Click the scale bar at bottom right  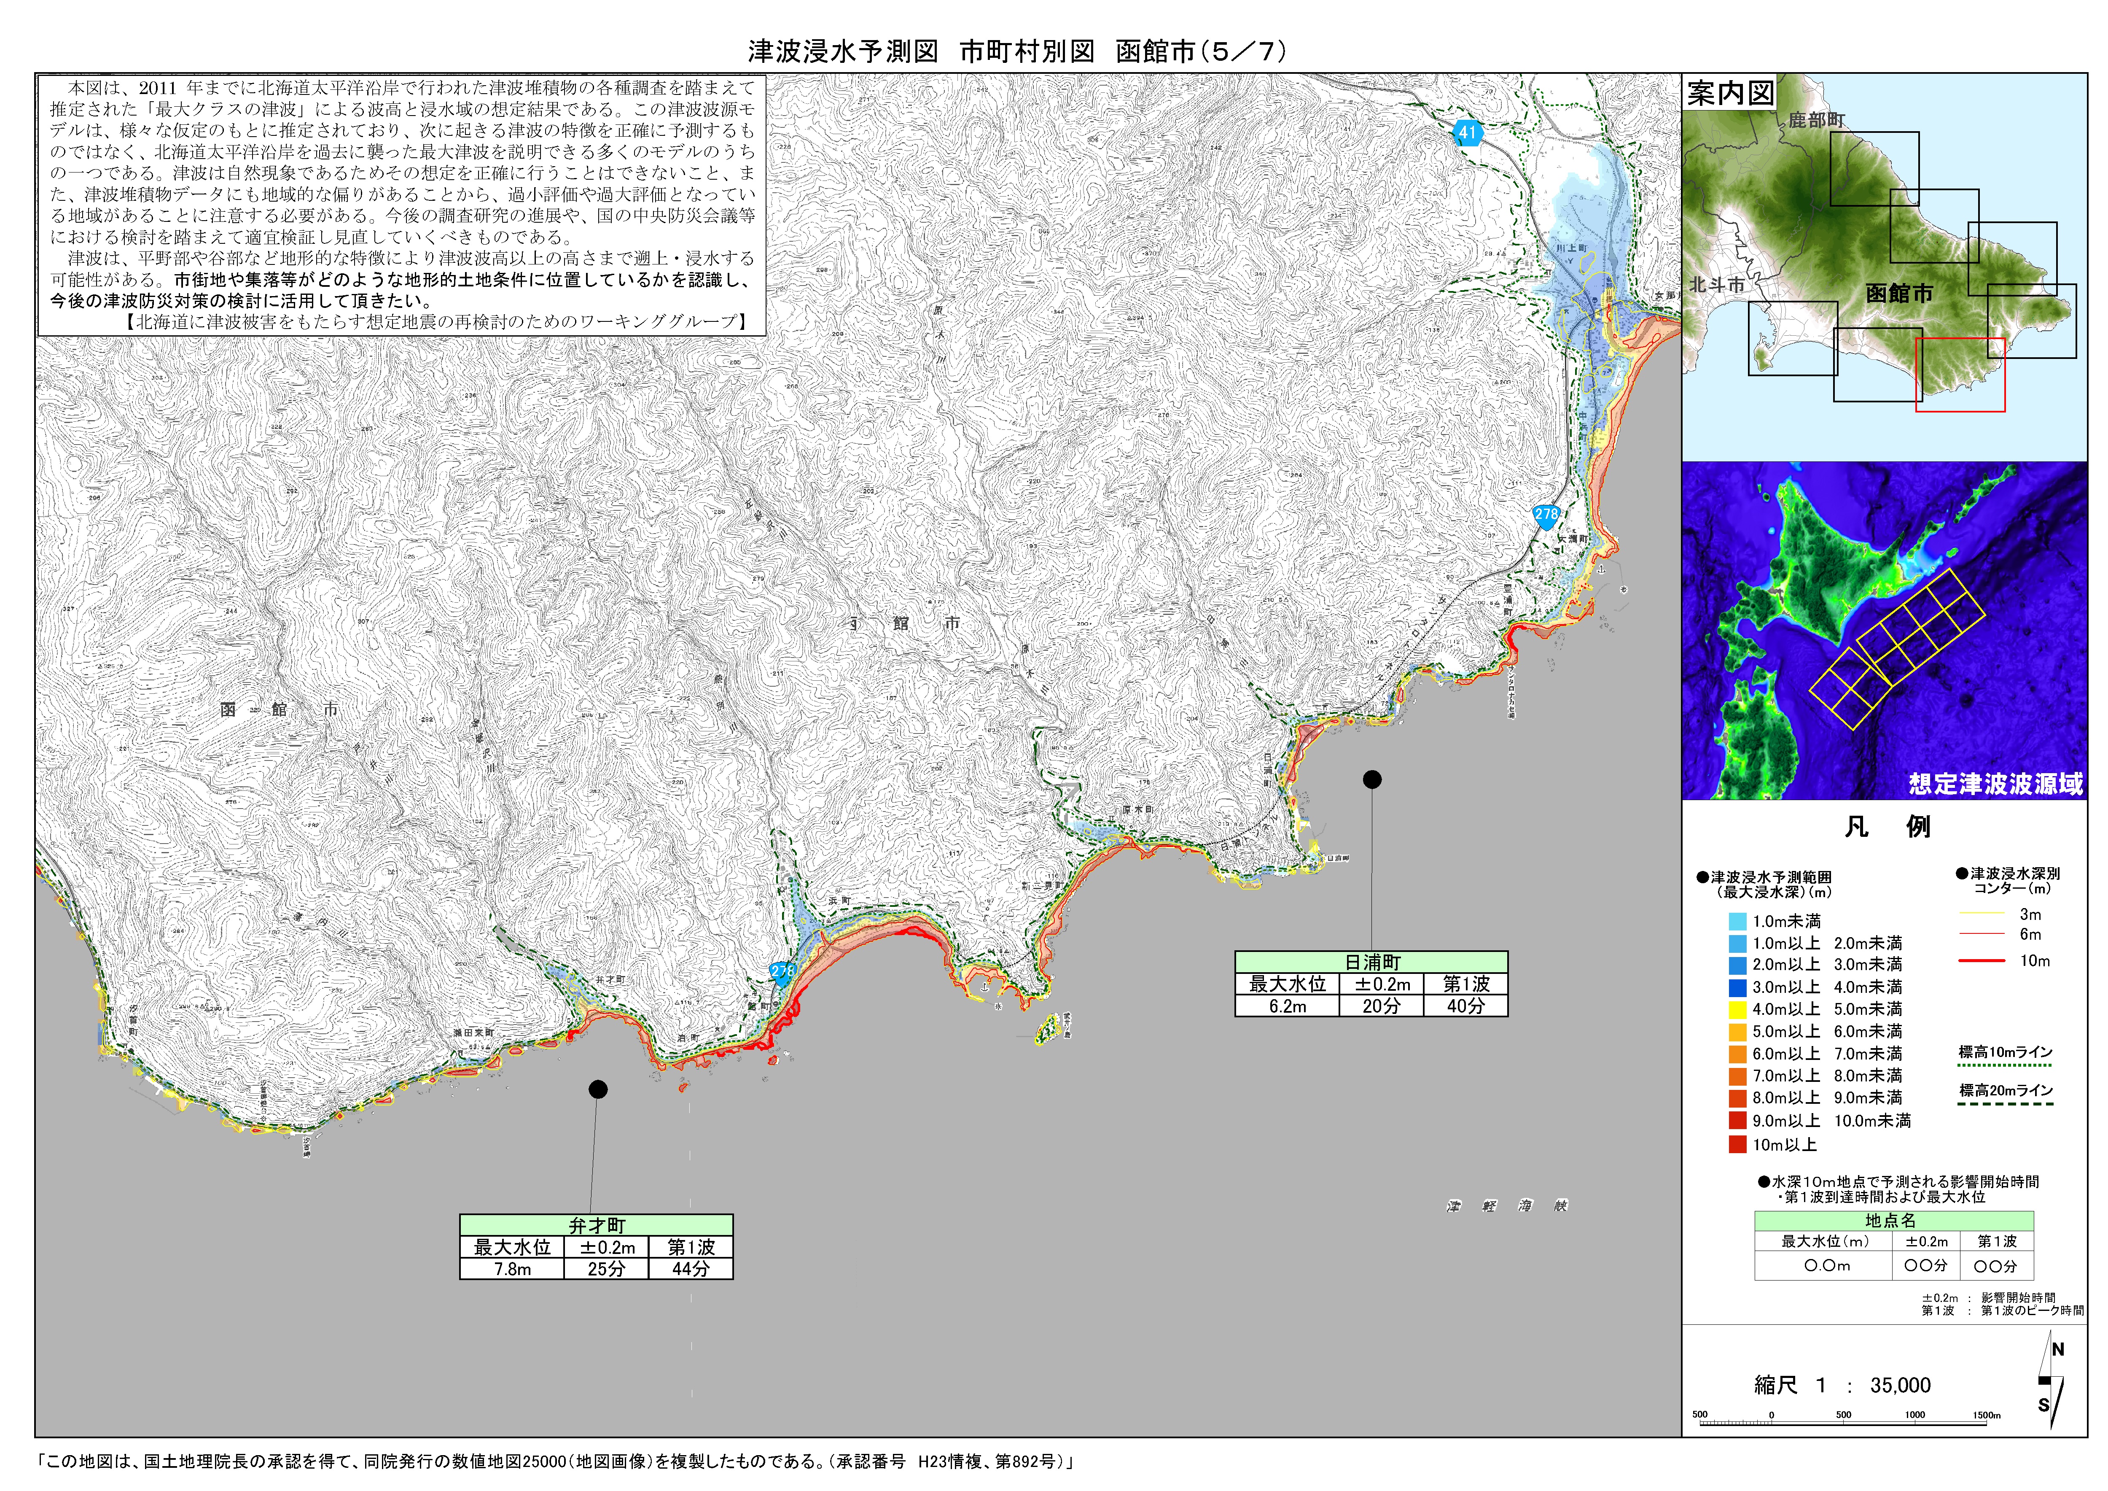tap(1845, 1419)
